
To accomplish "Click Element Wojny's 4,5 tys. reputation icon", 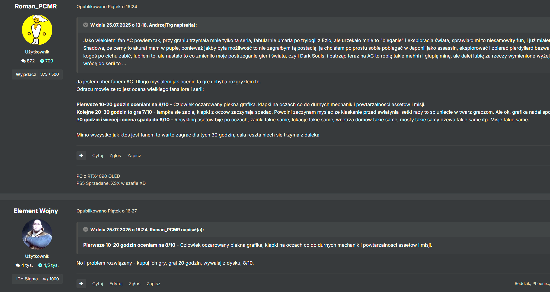I will [40, 265].
